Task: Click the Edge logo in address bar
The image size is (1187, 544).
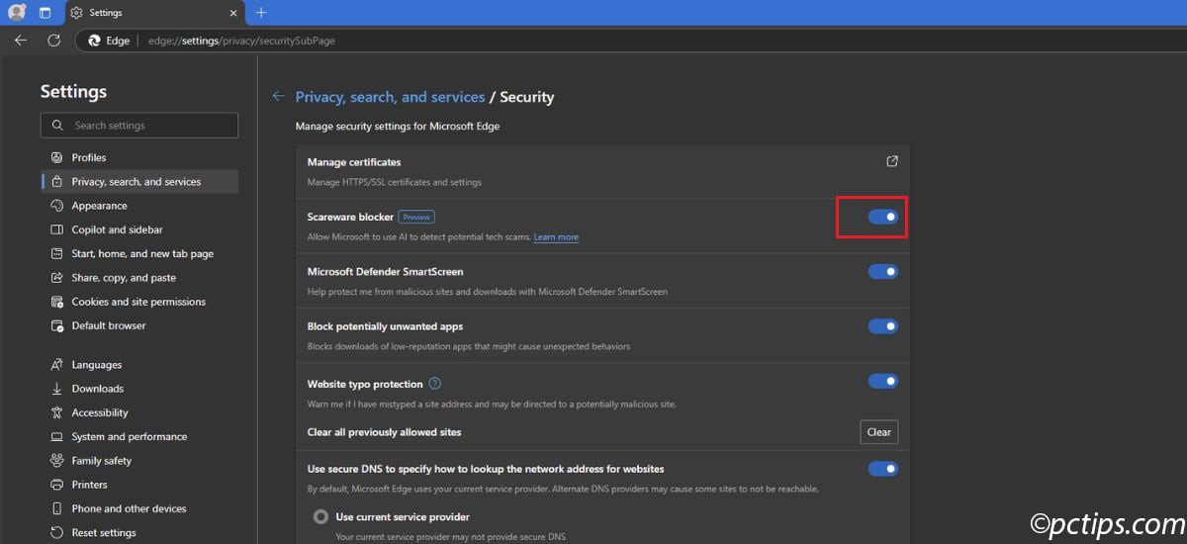Action: coord(95,41)
